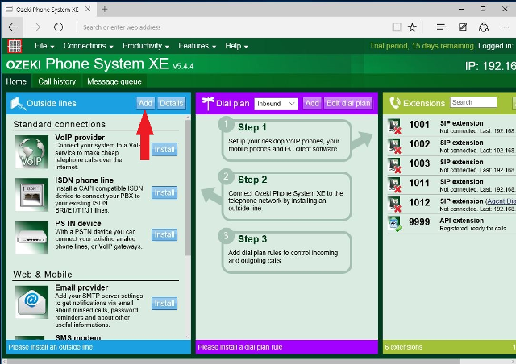
Task: Click the Extensions Search field
Action: [473, 102]
